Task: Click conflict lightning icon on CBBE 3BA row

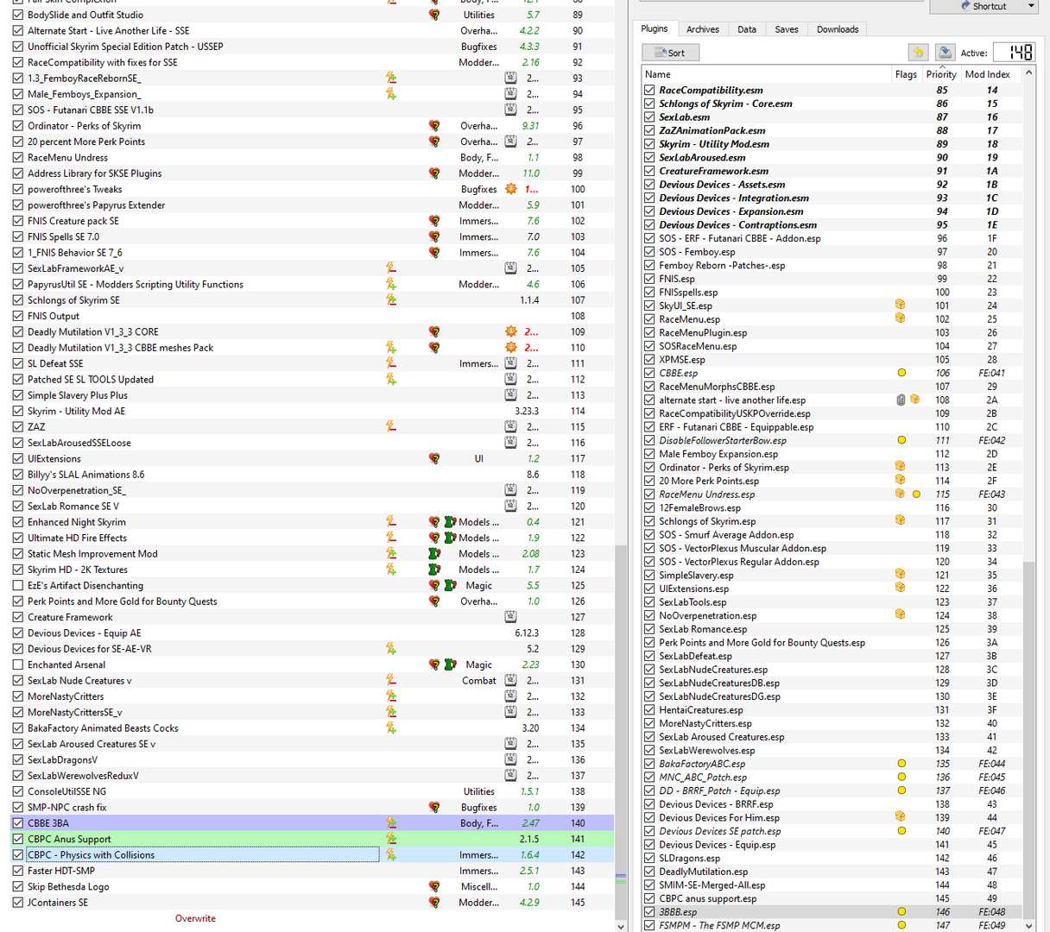Action: [391, 823]
